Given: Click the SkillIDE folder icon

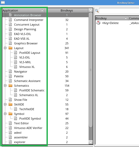Looking at the screenshot, I should click(10, 104).
